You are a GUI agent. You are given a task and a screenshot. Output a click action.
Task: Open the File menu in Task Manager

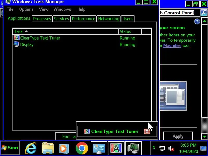[10, 9]
